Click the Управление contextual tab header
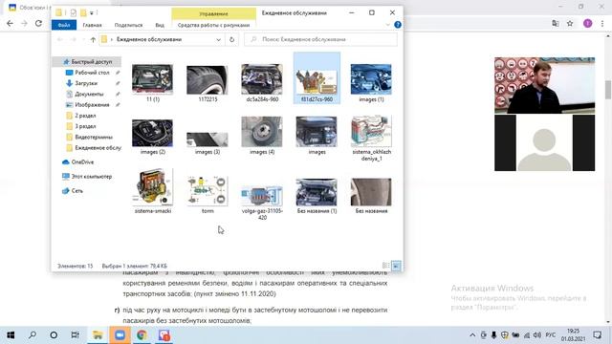This screenshot has width=612, height=344. (213, 13)
